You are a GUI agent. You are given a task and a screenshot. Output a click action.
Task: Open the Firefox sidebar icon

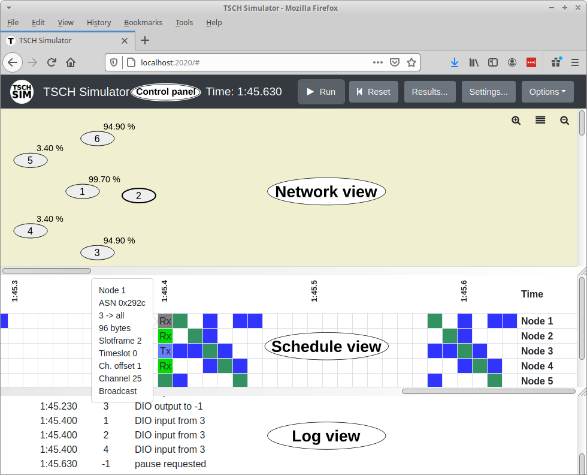pyautogui.click(x=492, y=62)
